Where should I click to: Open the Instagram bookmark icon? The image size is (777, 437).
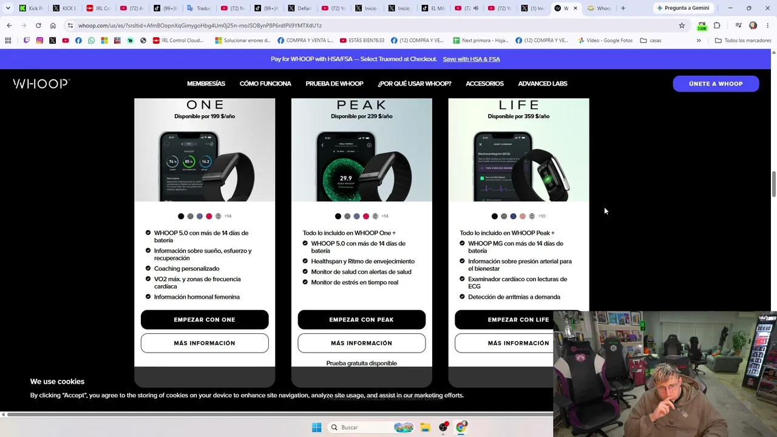tap(39, 41)
